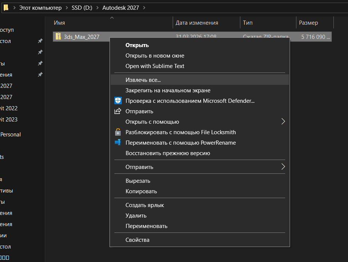Open 'it 2022' sidebar item
Screen dimensions: 348x262
pyautogui.click(x=9, y=108)
